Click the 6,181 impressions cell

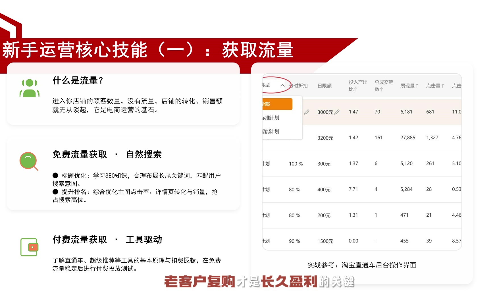coord(406,112)
